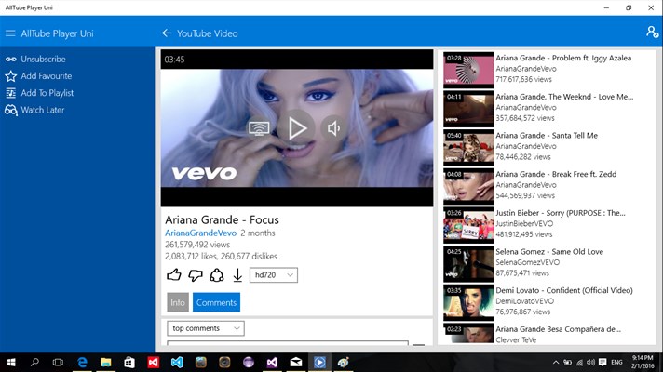This screenshot has height=372, width=663.
Task: Mute the video with the speaker icon
Action: click(333, 128)
